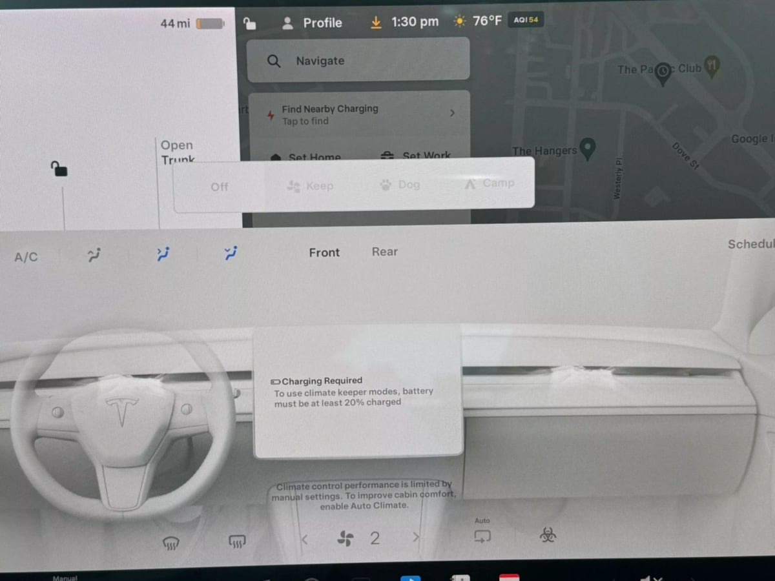Tap the biohazard Bioweapon Defense icon
Viewport: 775px width, 581px height.
coord(548,535)
